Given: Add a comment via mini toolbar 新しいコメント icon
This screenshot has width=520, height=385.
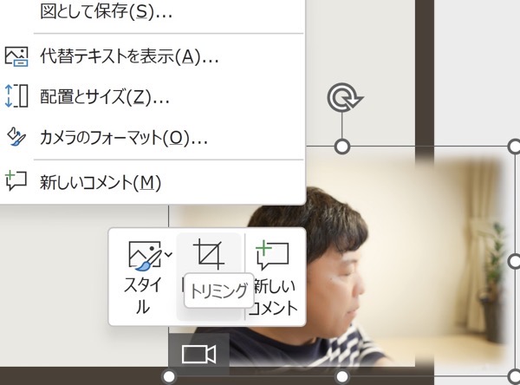Looking at the screenshot, I should pos(272,255).
